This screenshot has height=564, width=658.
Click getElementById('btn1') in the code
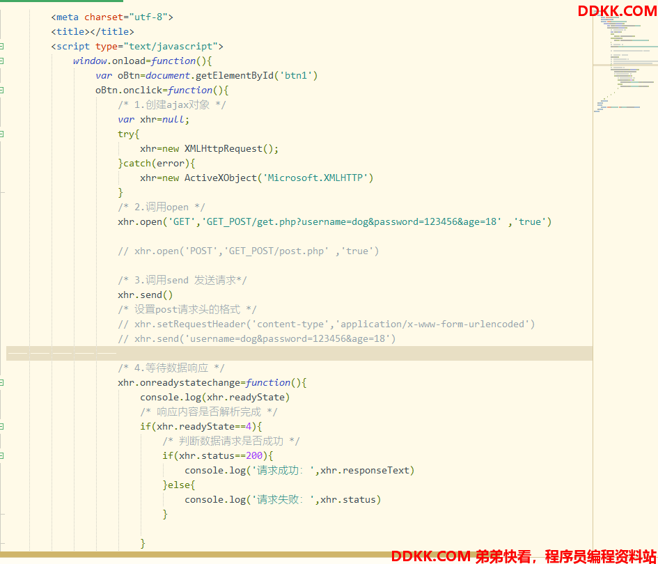click(x=257, y=75)
